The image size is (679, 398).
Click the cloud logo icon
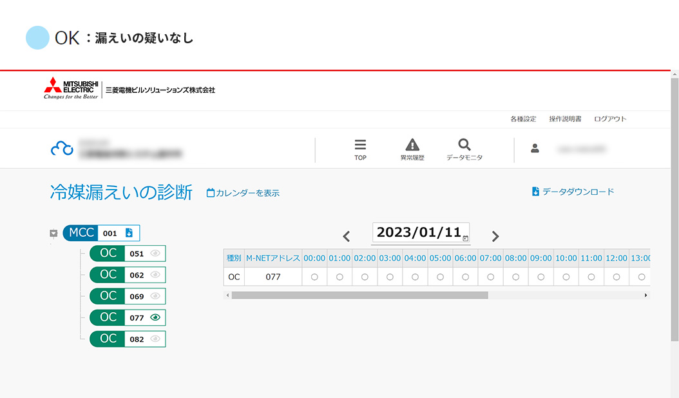(x=62, y=149)
